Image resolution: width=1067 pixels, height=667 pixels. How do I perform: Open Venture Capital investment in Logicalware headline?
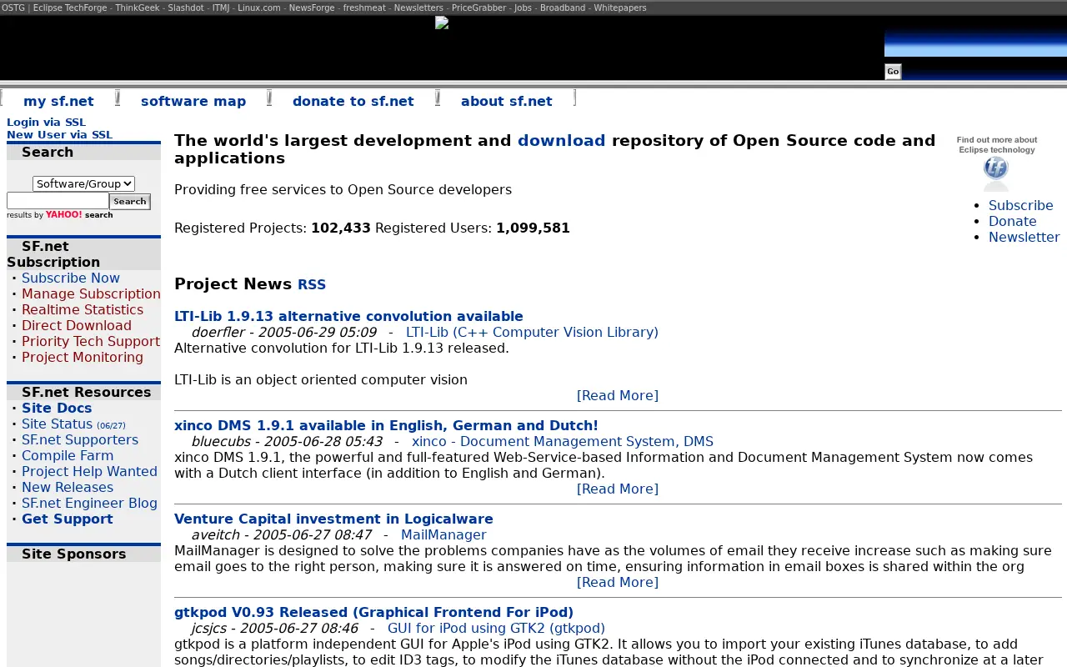(333, 519)
